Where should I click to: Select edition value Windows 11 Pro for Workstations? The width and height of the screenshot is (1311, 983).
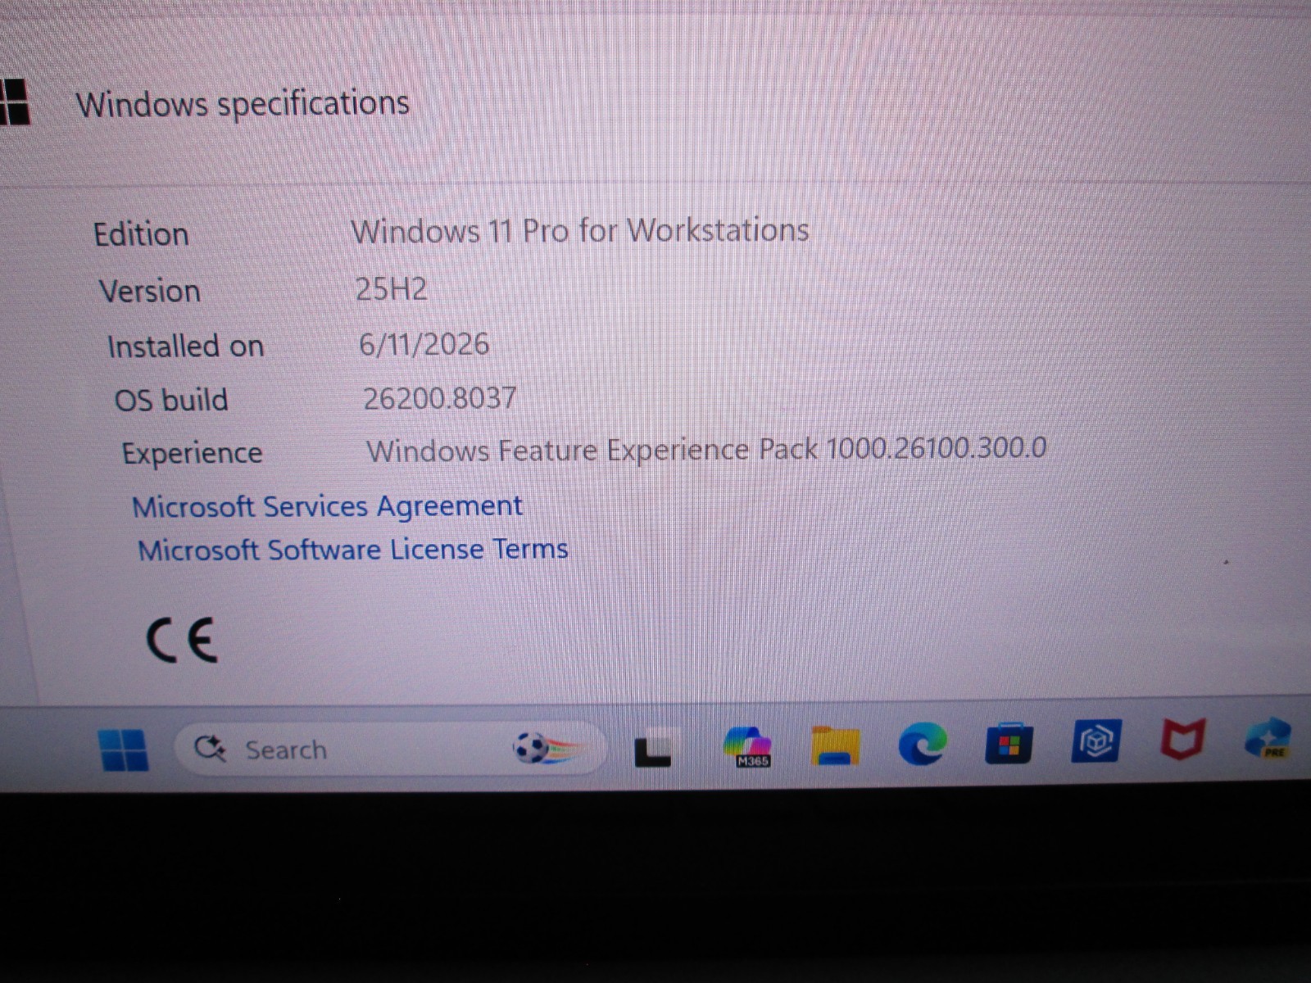click(x=580, y=230)
